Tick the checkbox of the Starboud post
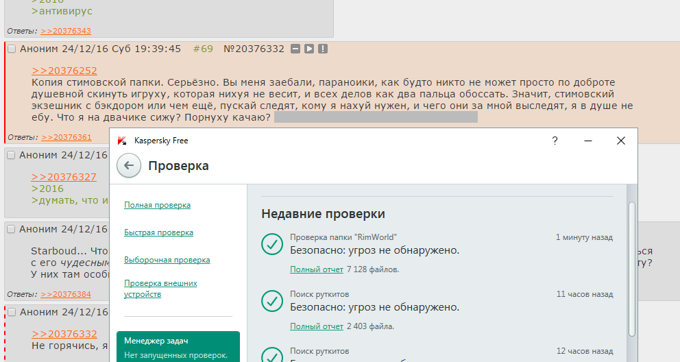The height and width of the screenshot is (362, 680). click(11, 230)
